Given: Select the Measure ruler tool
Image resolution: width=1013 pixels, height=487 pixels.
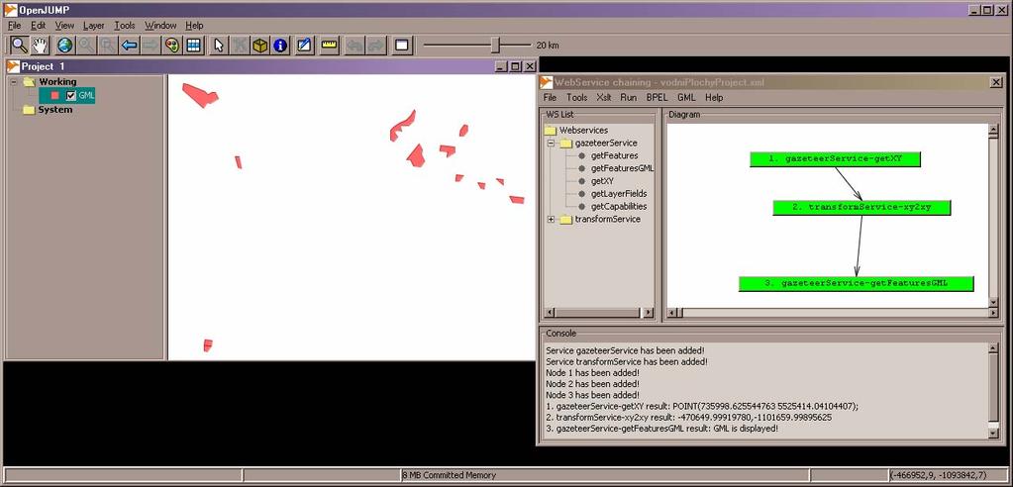Looking at the screenshot, I should click(330, 46).
